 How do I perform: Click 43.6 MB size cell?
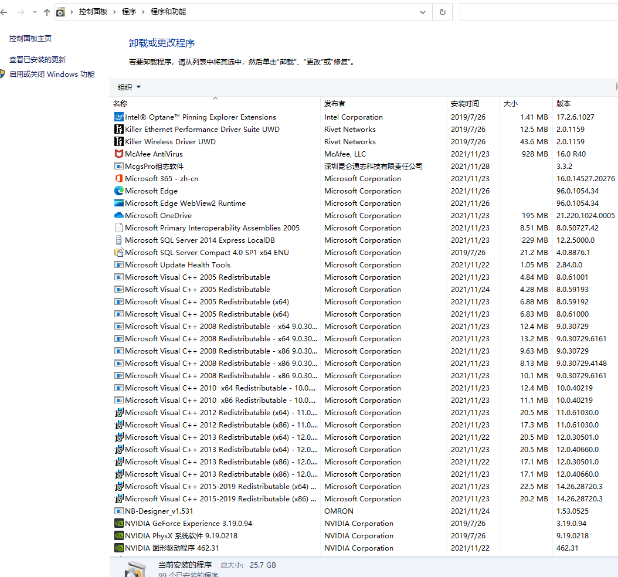coord(534,141)
